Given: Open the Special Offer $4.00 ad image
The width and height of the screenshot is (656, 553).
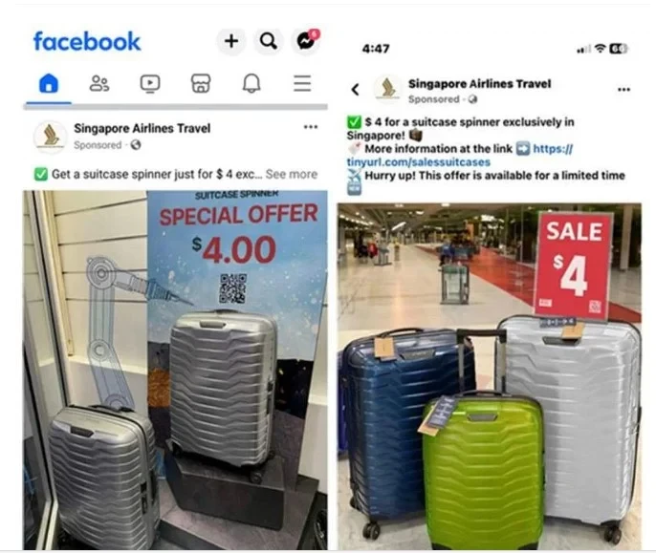Looking at the screenshot, I should (175, 370).
